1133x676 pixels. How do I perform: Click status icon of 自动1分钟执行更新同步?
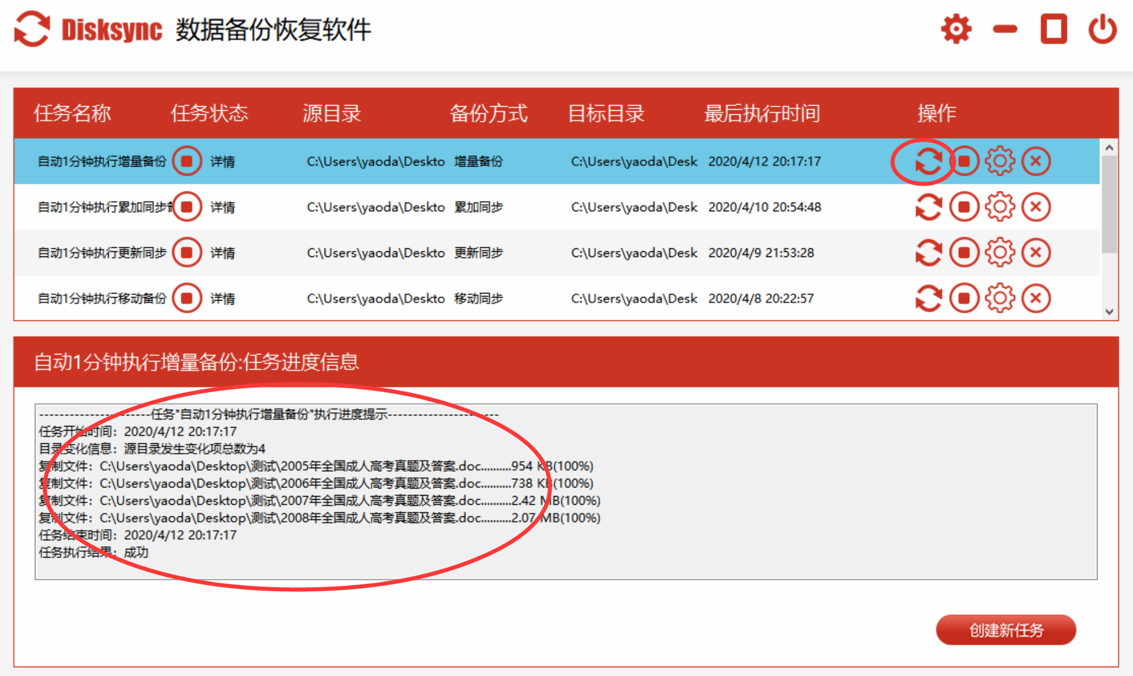[x=187, y=253]
